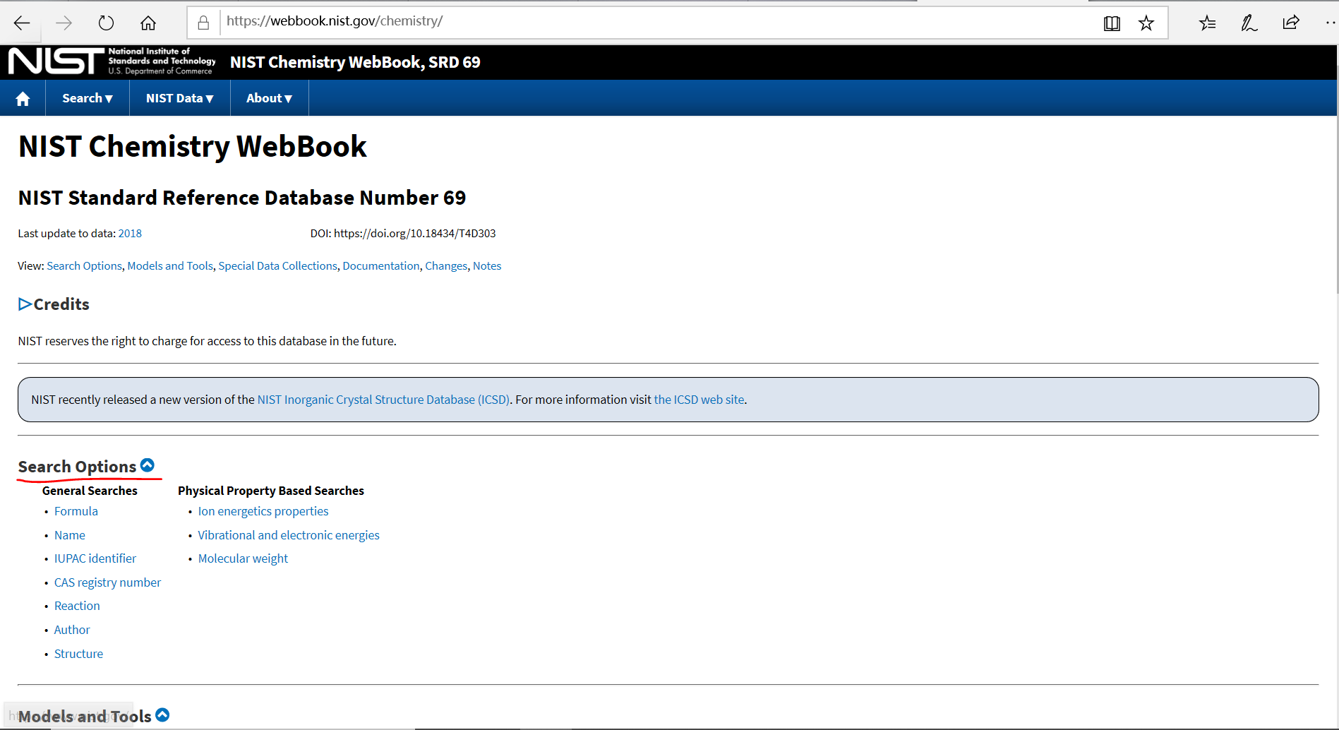The width and height of the screenshot is (1339, 730).
Task: Open the Changes link
Action: 446,266
